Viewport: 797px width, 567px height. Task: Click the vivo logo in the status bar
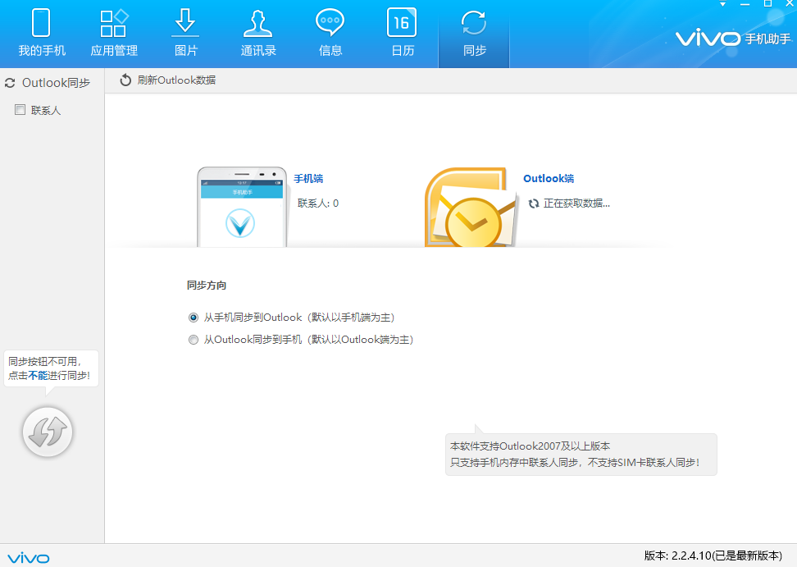(29, 558)
